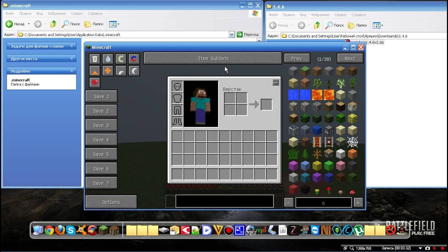Decrease item quantity with minus button
Screen dimensions: 448x252
289,203
